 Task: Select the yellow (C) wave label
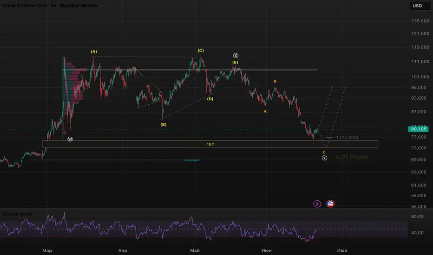point(201,51)
